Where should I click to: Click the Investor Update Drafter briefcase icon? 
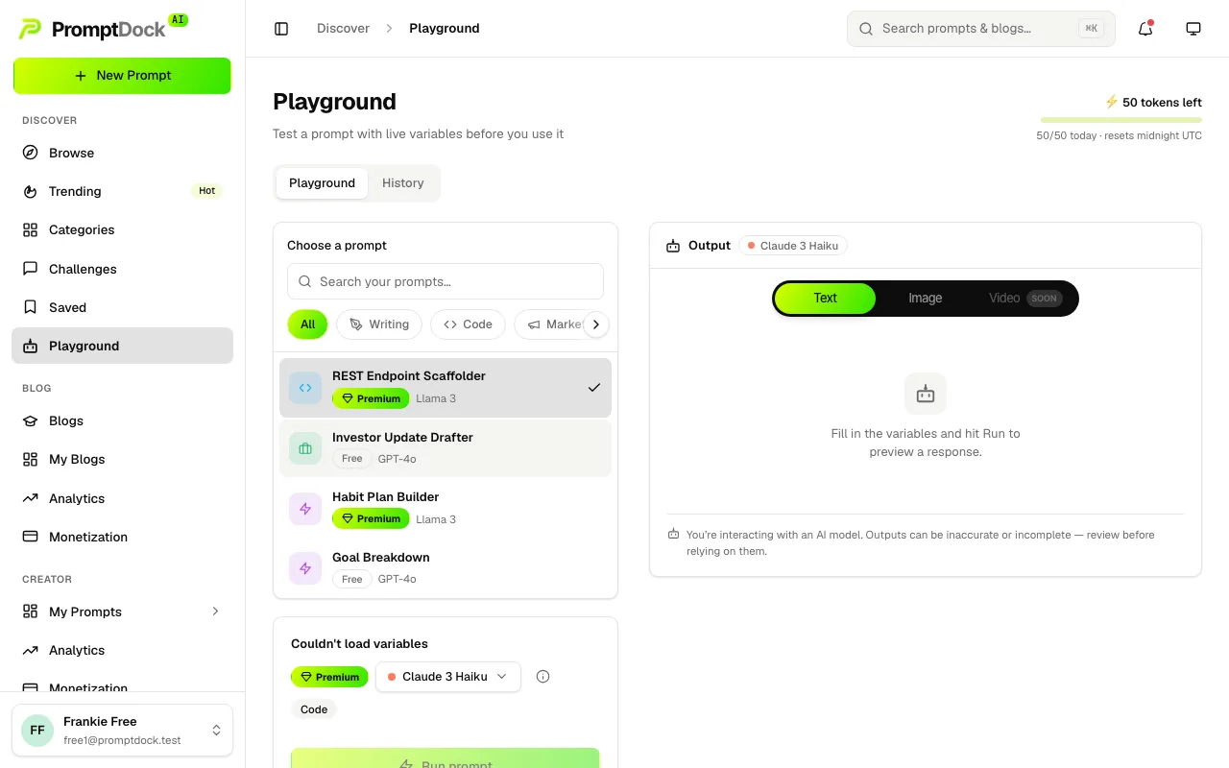(305, 448)
